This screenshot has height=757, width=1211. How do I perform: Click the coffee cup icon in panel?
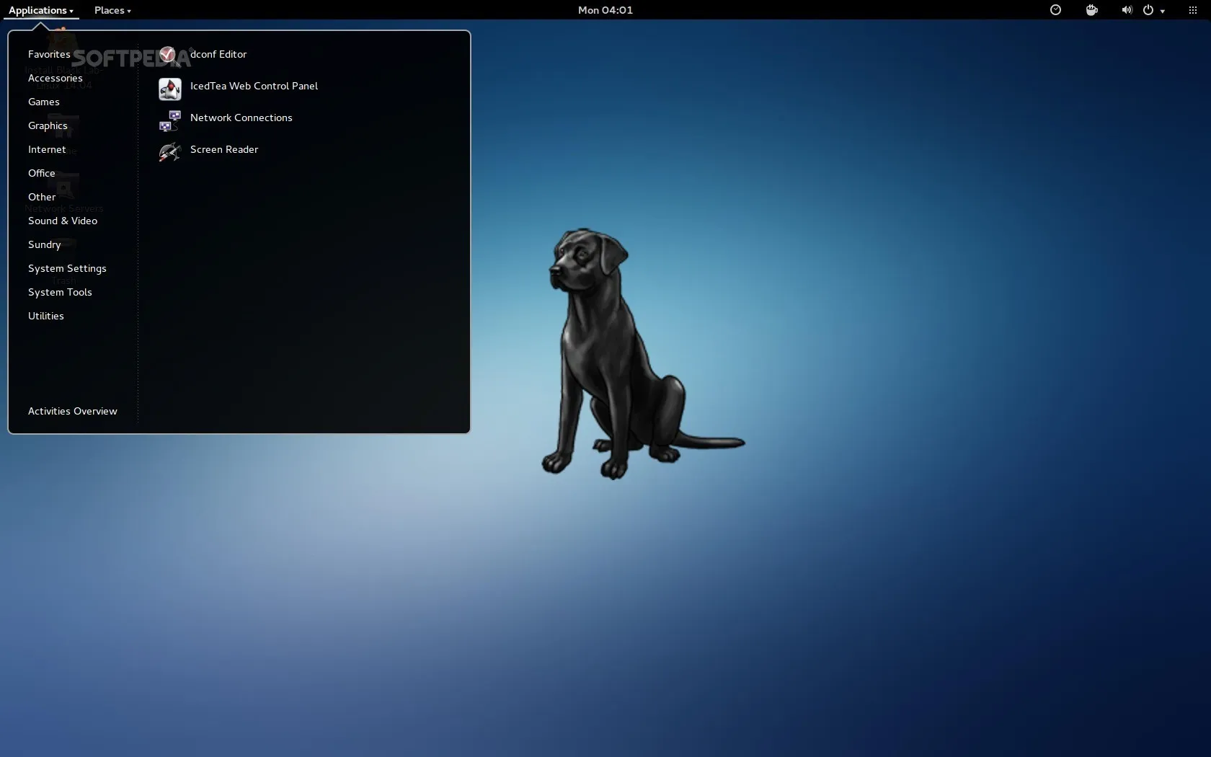pos(1091,10)
